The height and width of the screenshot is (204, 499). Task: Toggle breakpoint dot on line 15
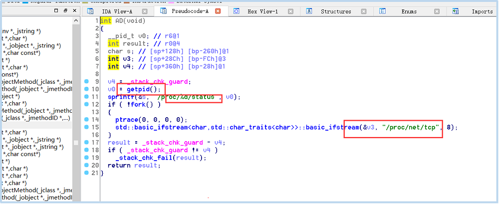(x=86, y=127)
